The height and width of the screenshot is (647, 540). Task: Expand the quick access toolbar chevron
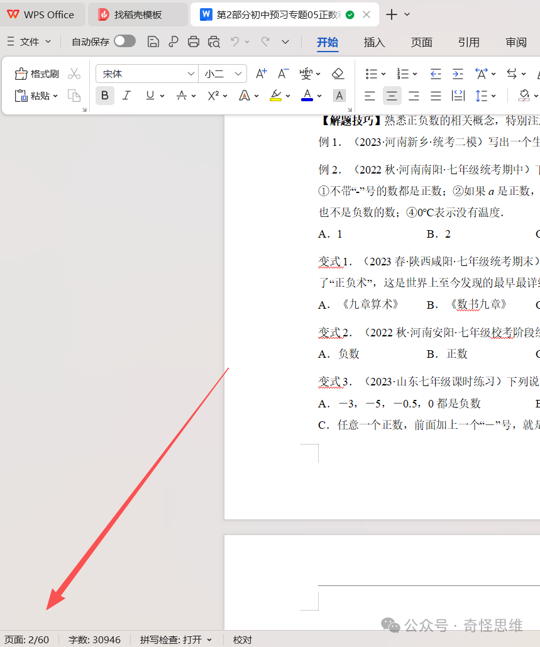(285, 41)
